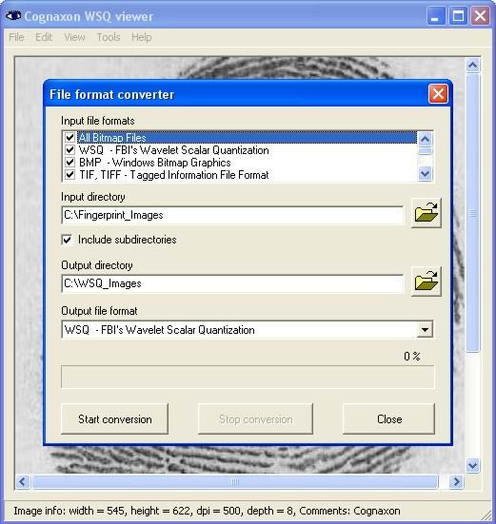Click the Image info status bar text
This screenshot has width=496, height=524.
[207, 511]
